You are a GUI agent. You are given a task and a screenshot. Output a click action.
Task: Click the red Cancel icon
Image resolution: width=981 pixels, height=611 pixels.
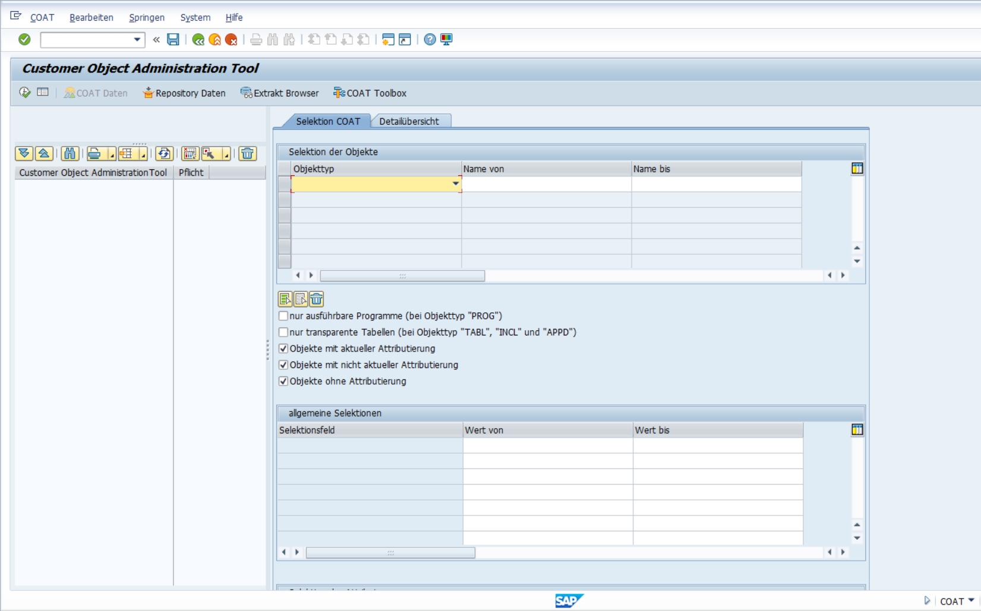coord(231,40)
